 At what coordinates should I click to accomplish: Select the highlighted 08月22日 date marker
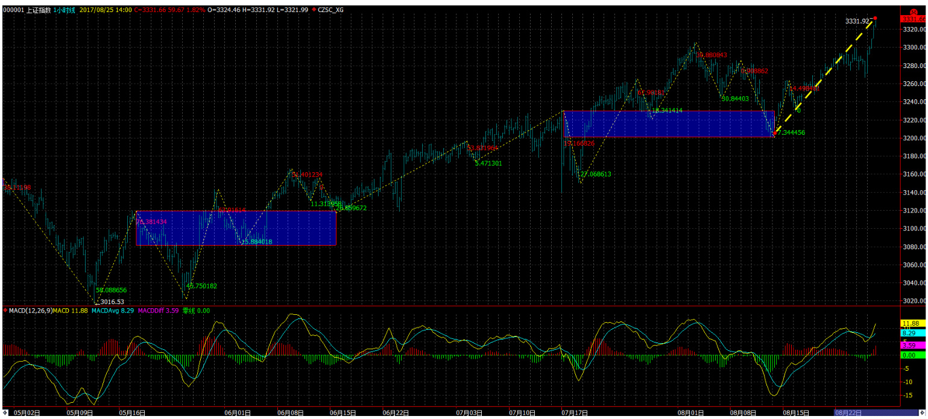click(848, 413)
